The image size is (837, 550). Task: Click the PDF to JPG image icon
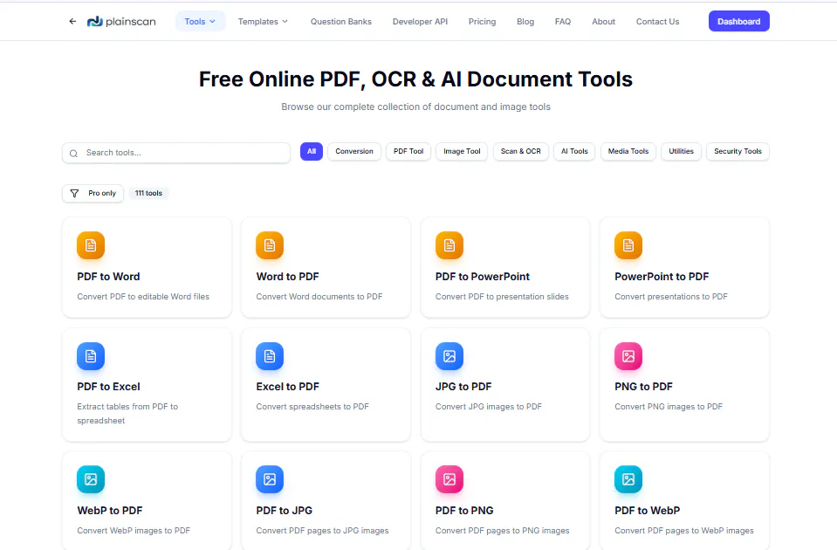(x=270, y=479)
